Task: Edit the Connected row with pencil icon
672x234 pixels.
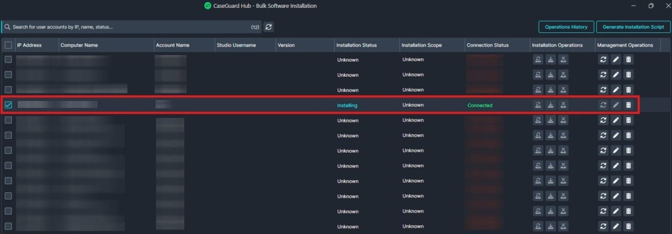Action: pyautogui.click(x=616, y=105)
